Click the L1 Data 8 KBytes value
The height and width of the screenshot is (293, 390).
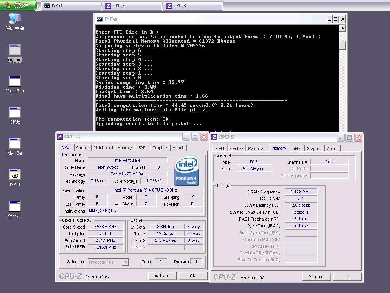point(165,227)
